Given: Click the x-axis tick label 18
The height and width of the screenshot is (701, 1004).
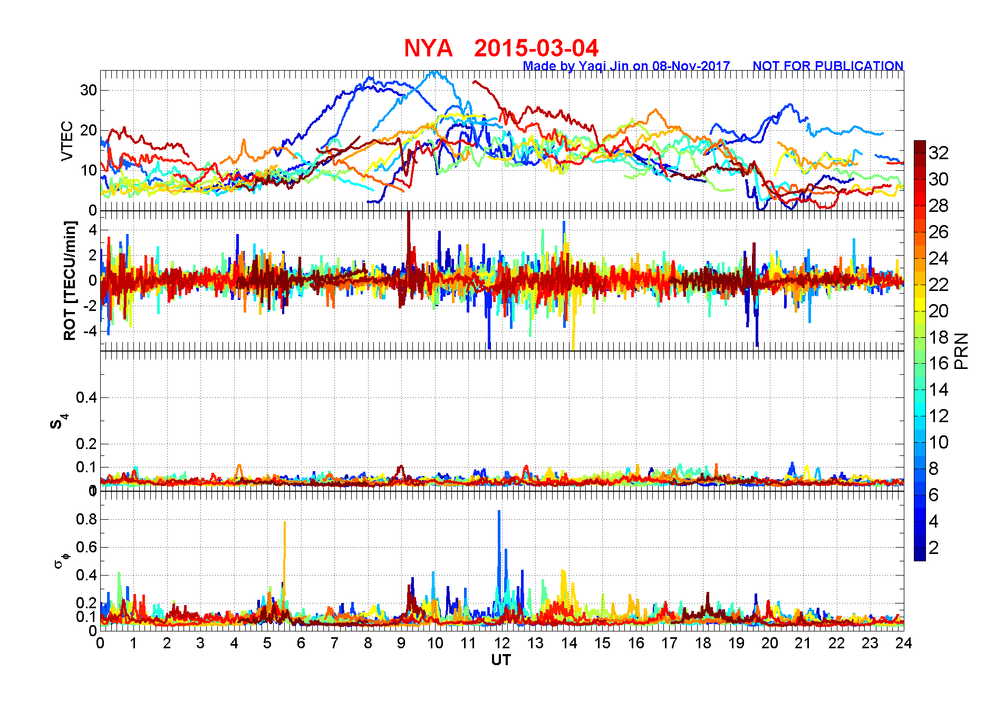Looking at the screenshot, I should (x=703, y=643).
